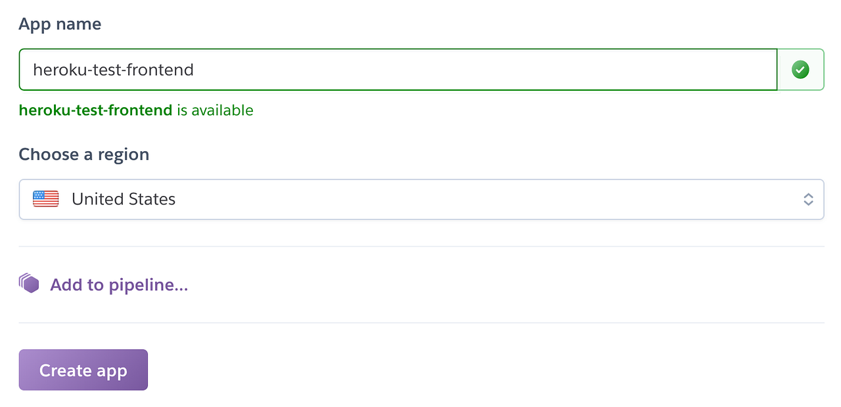This screenshot has width=841, height=407.
Task: Click Add to pipeline purple text
Action: click(x=118, y=284)
